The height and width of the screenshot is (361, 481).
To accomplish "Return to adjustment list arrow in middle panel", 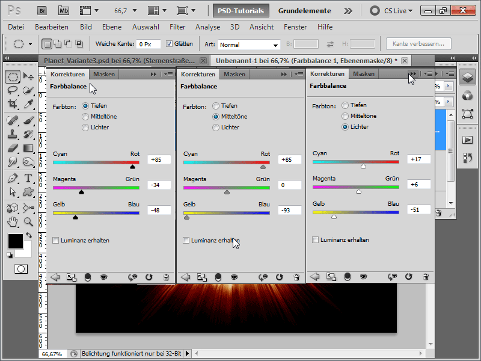I will [185, 277].
